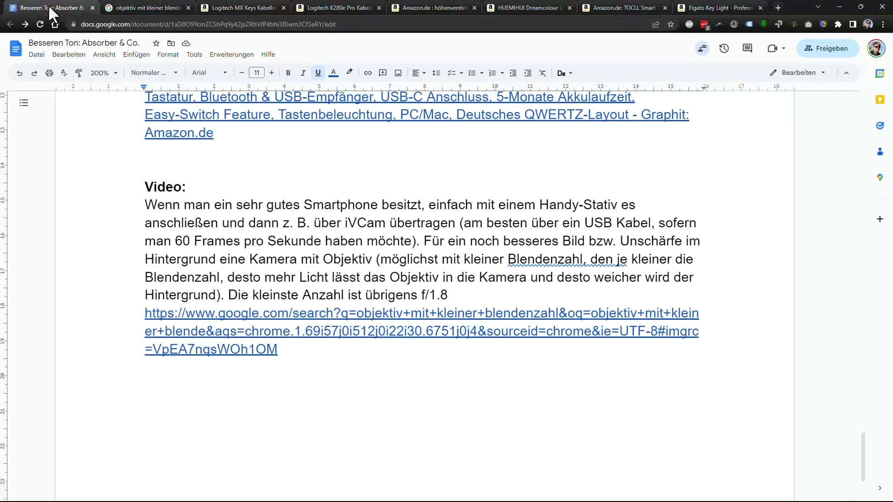Click the Text color icon
This screenshot has width=893, height=502.
pos(333,73)
